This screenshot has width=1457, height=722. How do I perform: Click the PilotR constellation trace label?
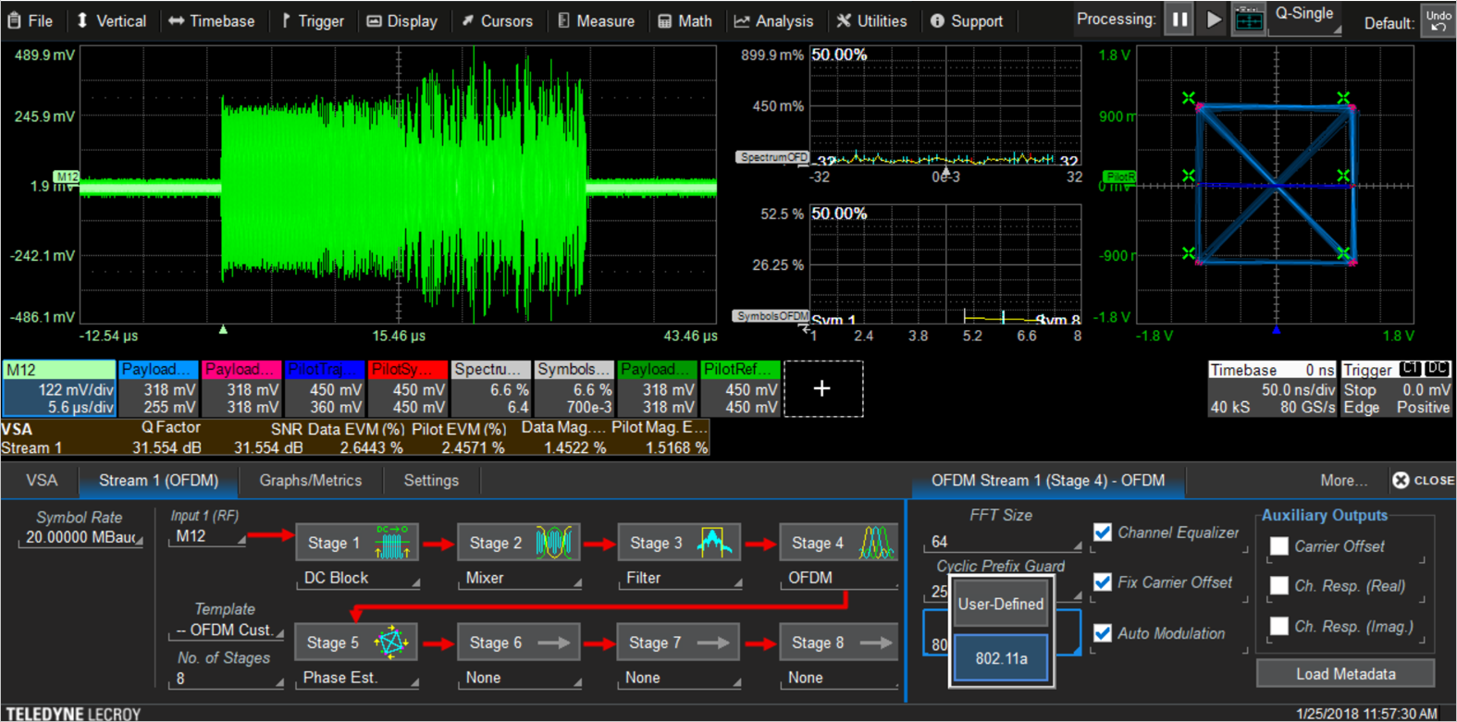click(1119, 177)
